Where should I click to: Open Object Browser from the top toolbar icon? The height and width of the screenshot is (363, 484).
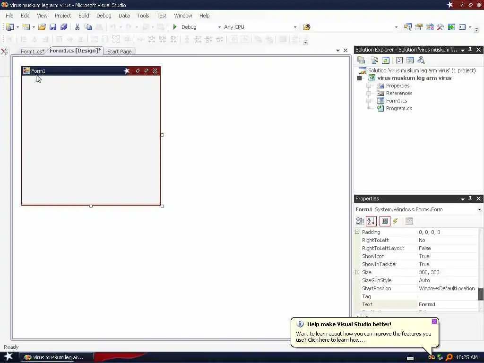[429, 27]
